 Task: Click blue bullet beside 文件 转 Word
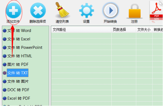point(5,31)
